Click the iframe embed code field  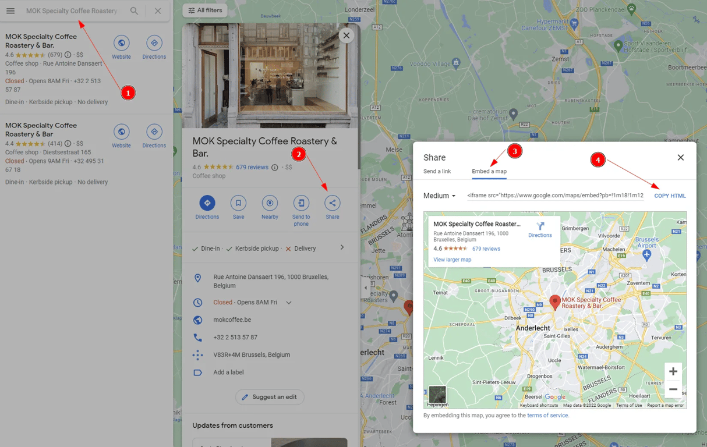555,196
